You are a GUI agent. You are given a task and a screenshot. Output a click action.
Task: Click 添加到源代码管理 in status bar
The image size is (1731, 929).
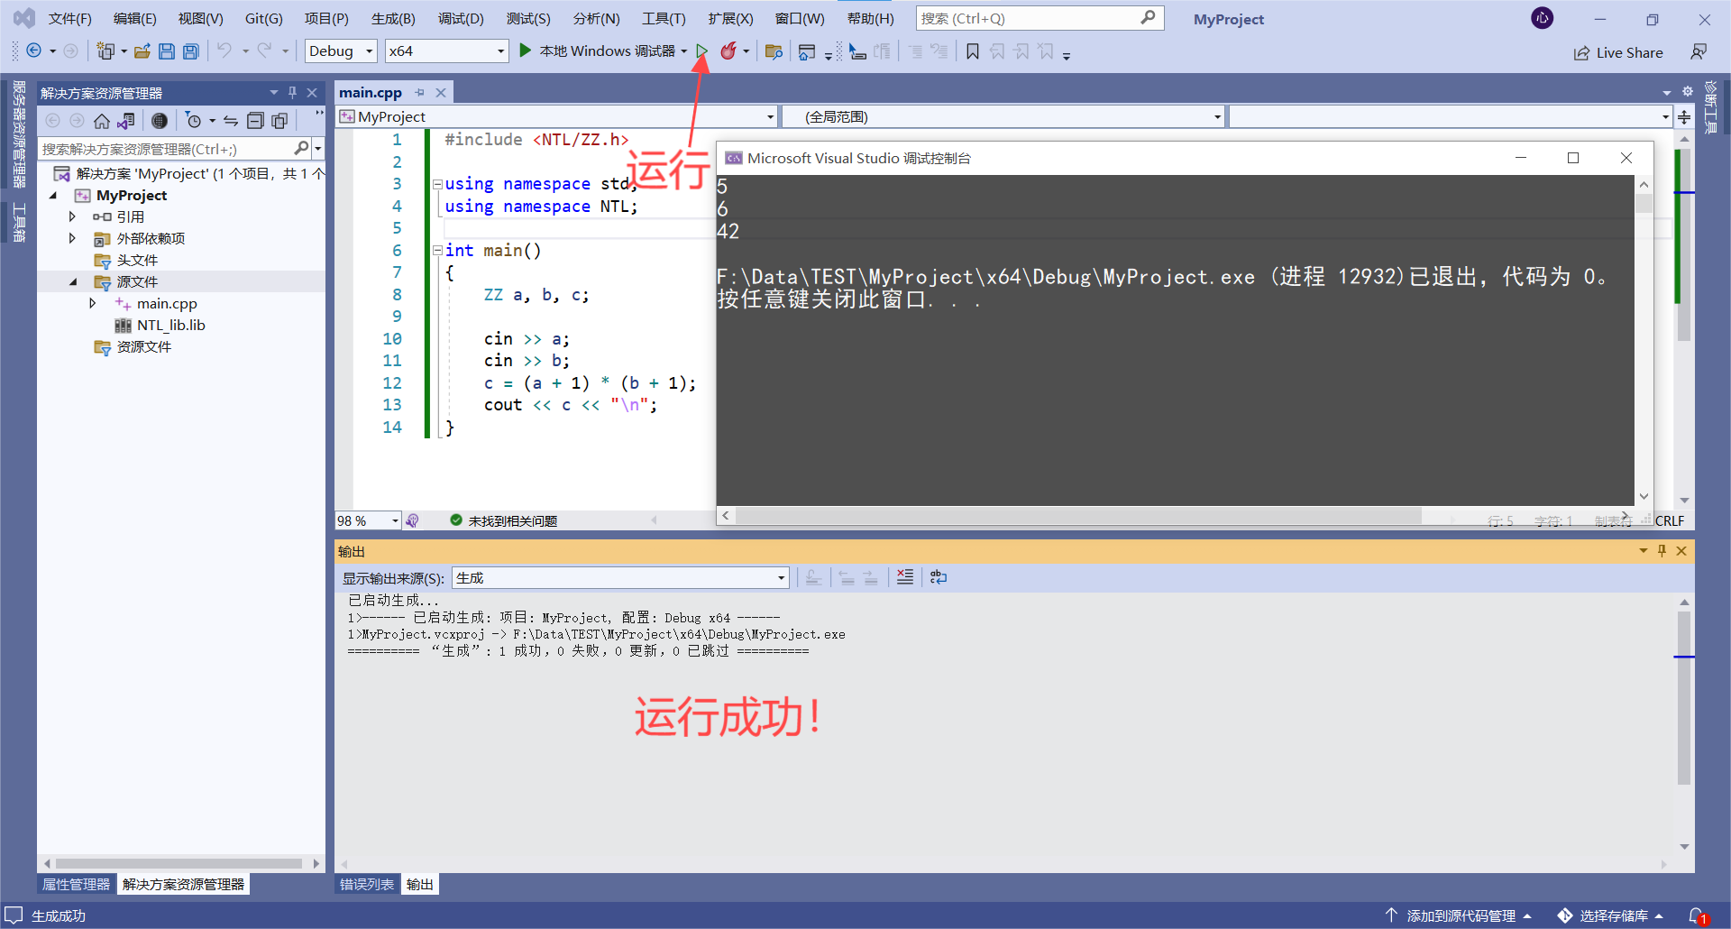(x=1459, y=915)
